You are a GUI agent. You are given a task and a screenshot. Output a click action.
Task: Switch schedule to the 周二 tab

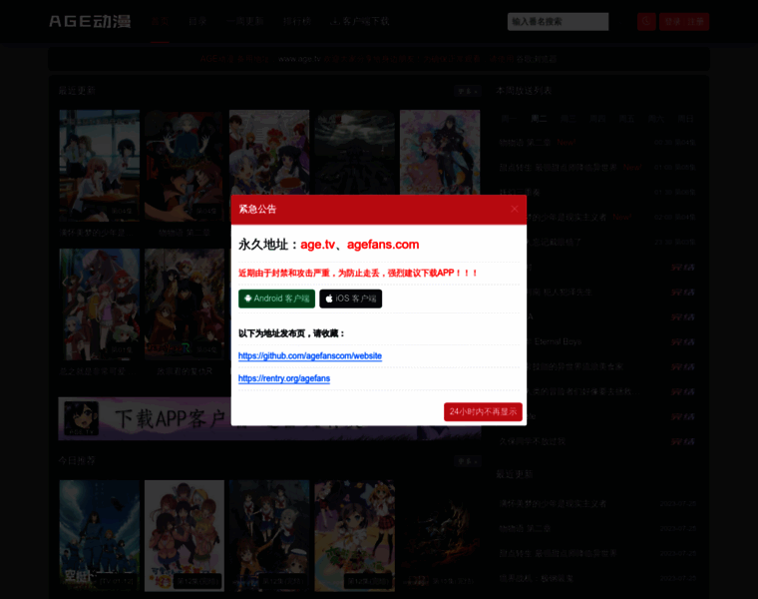click(539, 119)
